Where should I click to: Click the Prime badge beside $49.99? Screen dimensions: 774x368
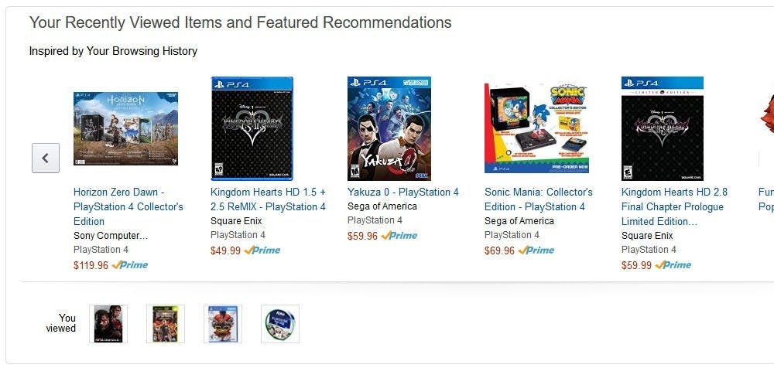(262, 250)
